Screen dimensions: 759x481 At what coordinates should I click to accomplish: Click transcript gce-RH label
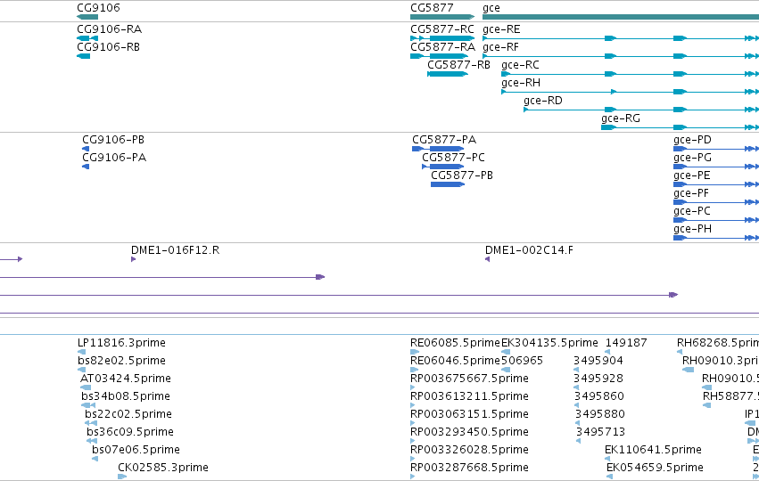(521, 83)
